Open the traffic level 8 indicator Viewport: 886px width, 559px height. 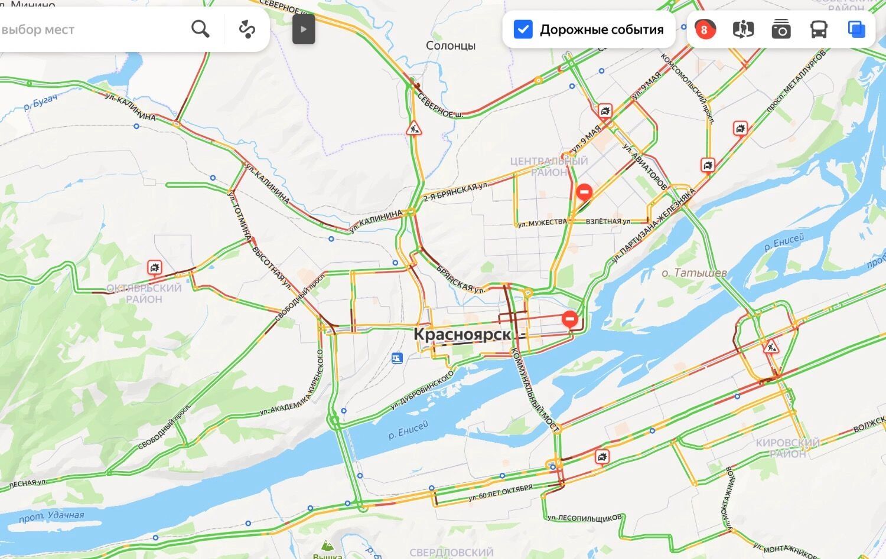(705, 29)
